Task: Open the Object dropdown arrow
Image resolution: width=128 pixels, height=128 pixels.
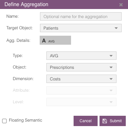Action: [111, 68]
